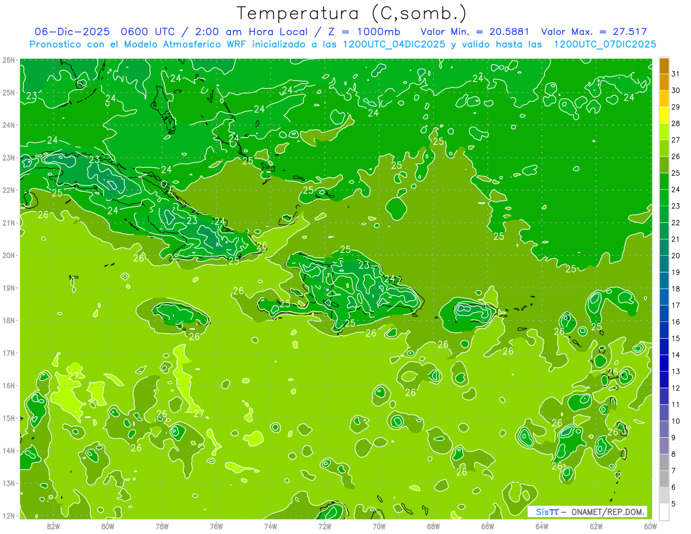Image resolution: width=691 pixels, height=534 pixels.
Task: Click the "14N" latitude axis label
Action: [9, 450]
